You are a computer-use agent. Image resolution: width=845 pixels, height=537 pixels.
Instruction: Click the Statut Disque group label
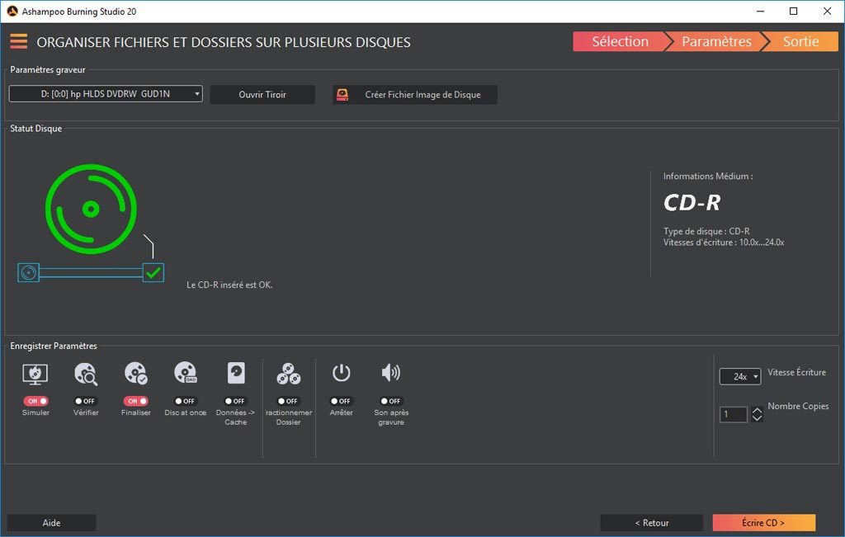pyautogui.click(x=36, y=128)
